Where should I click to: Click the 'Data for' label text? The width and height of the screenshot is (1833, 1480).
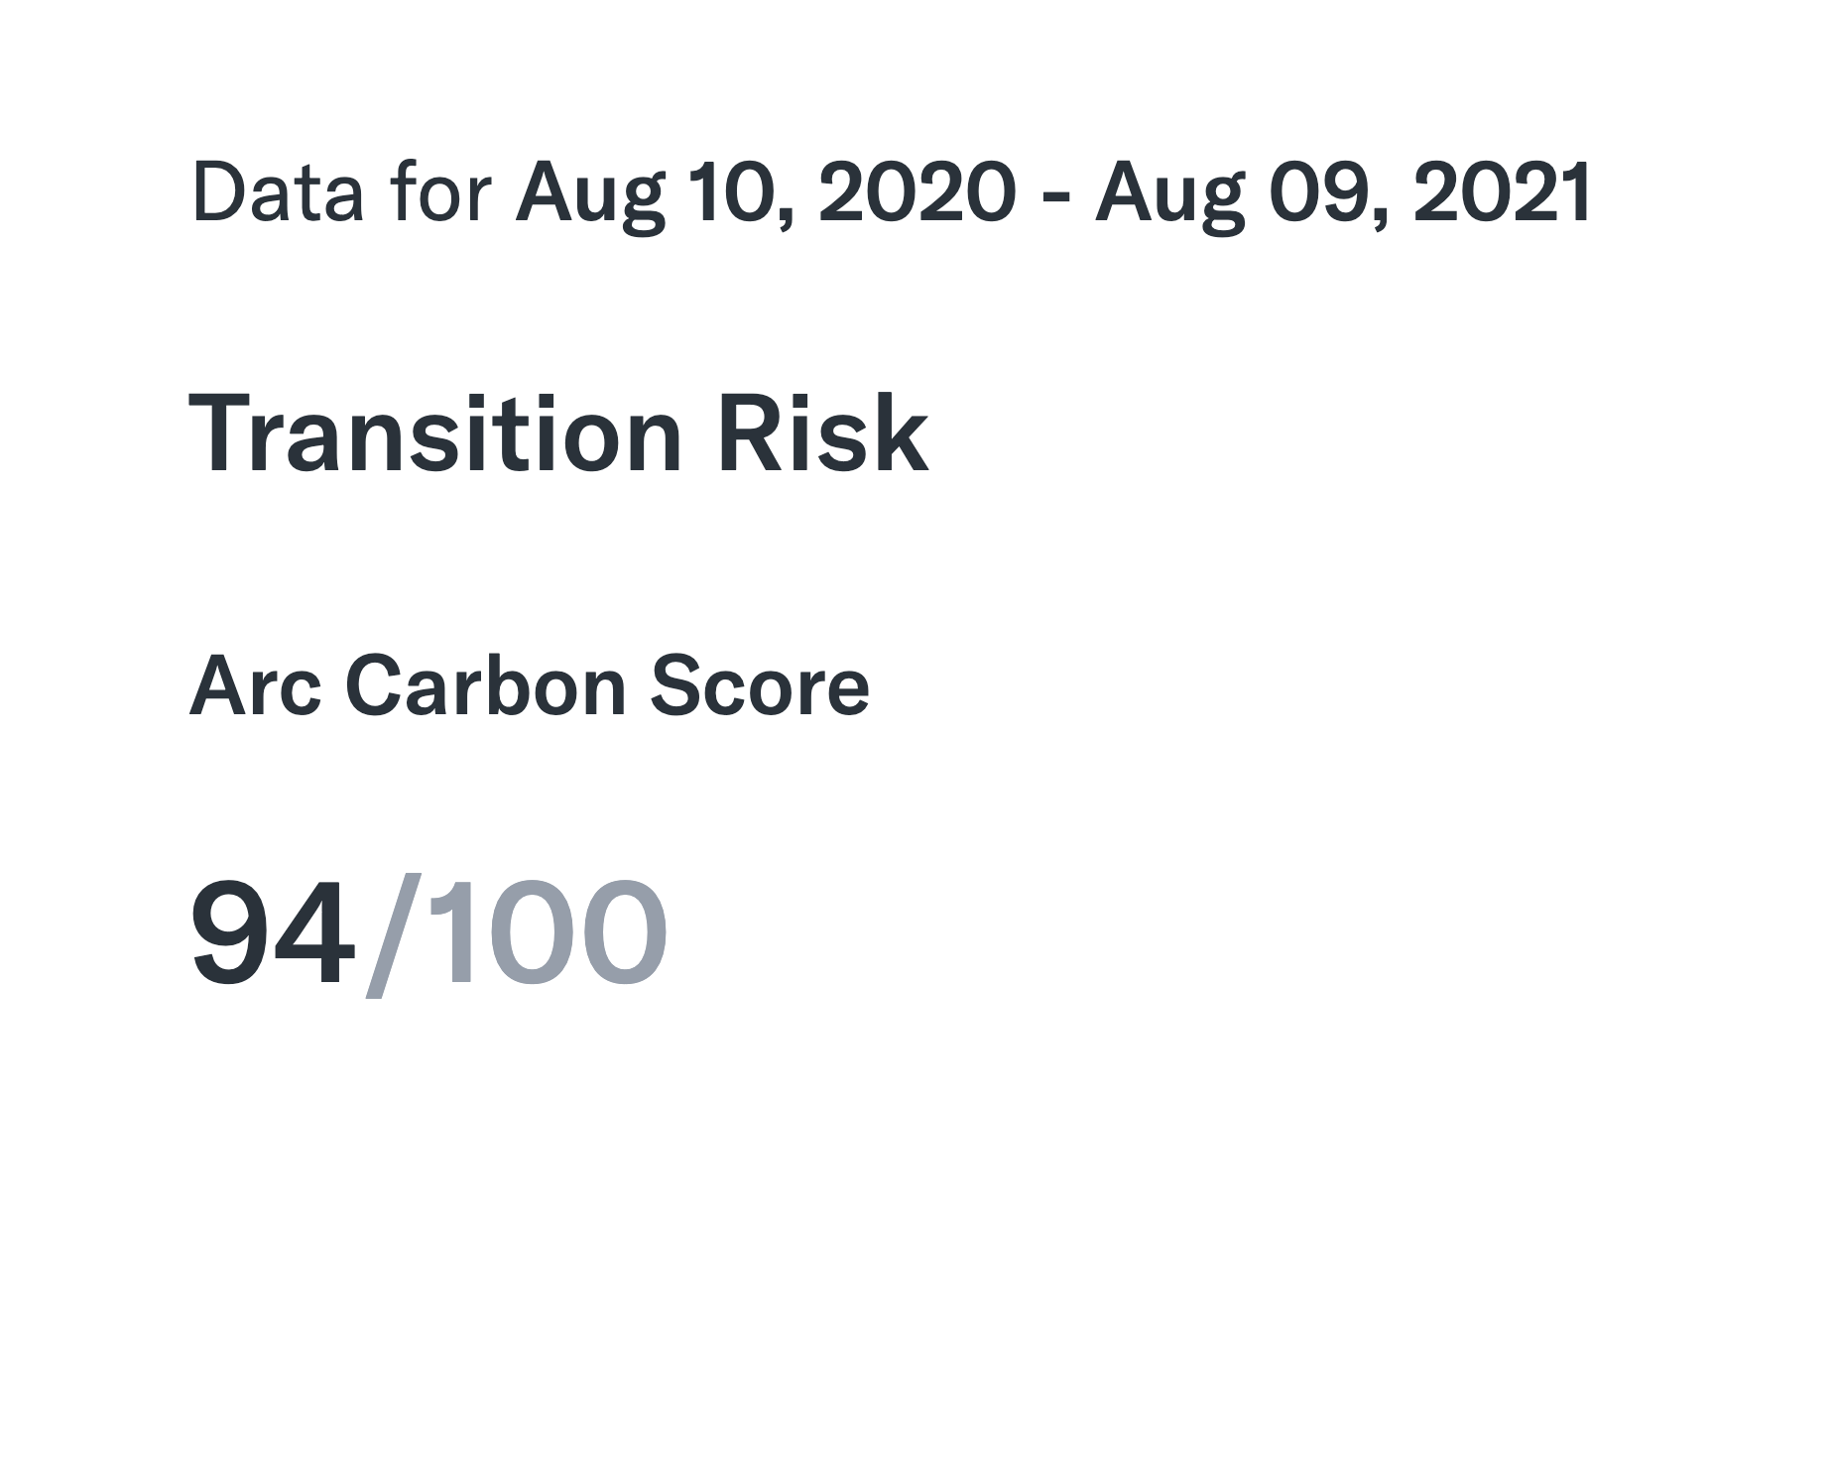tap(342, 191)
